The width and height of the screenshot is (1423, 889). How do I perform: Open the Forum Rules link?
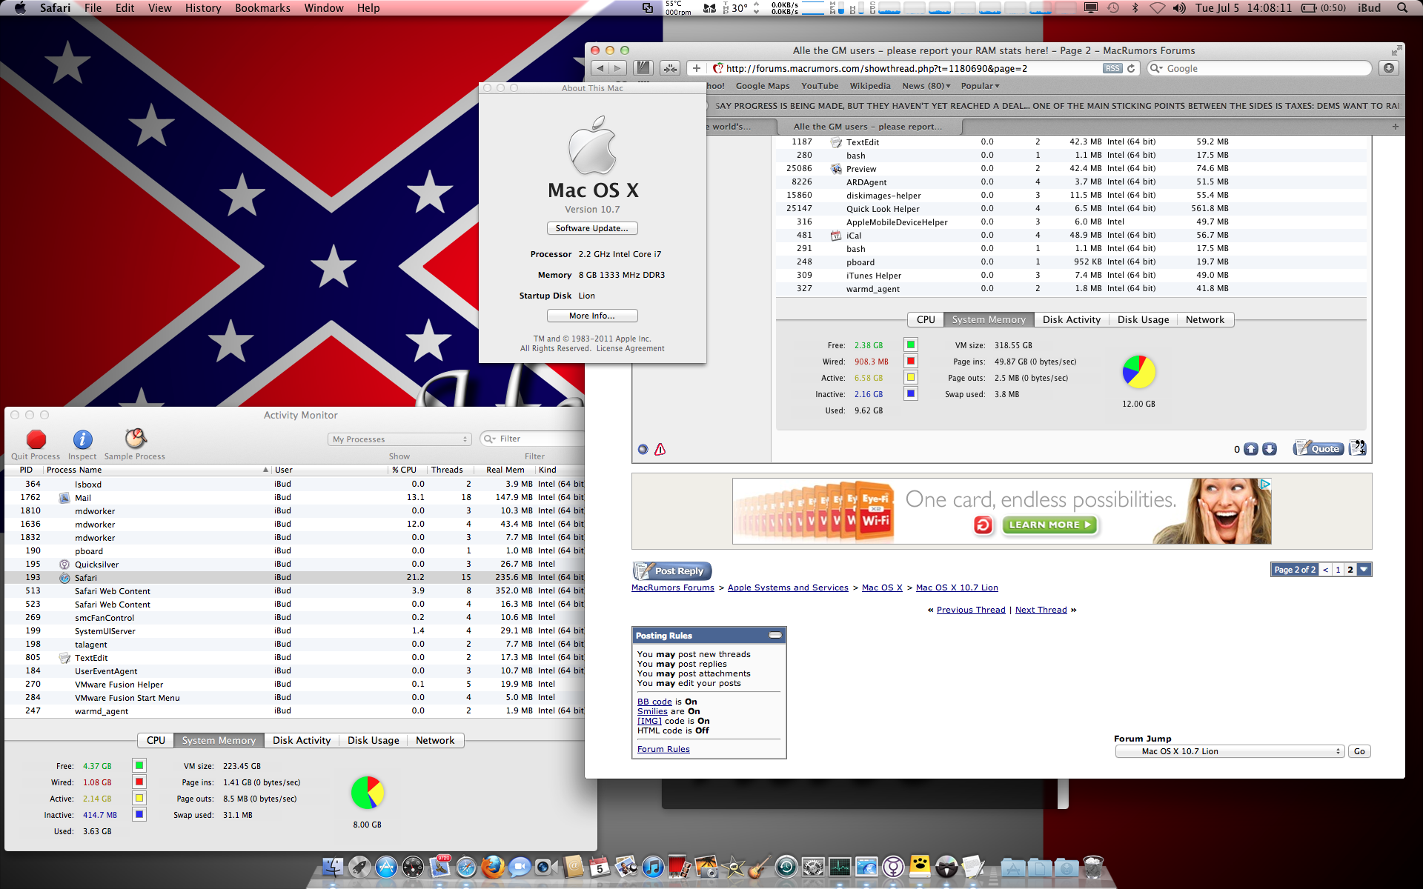663,749
